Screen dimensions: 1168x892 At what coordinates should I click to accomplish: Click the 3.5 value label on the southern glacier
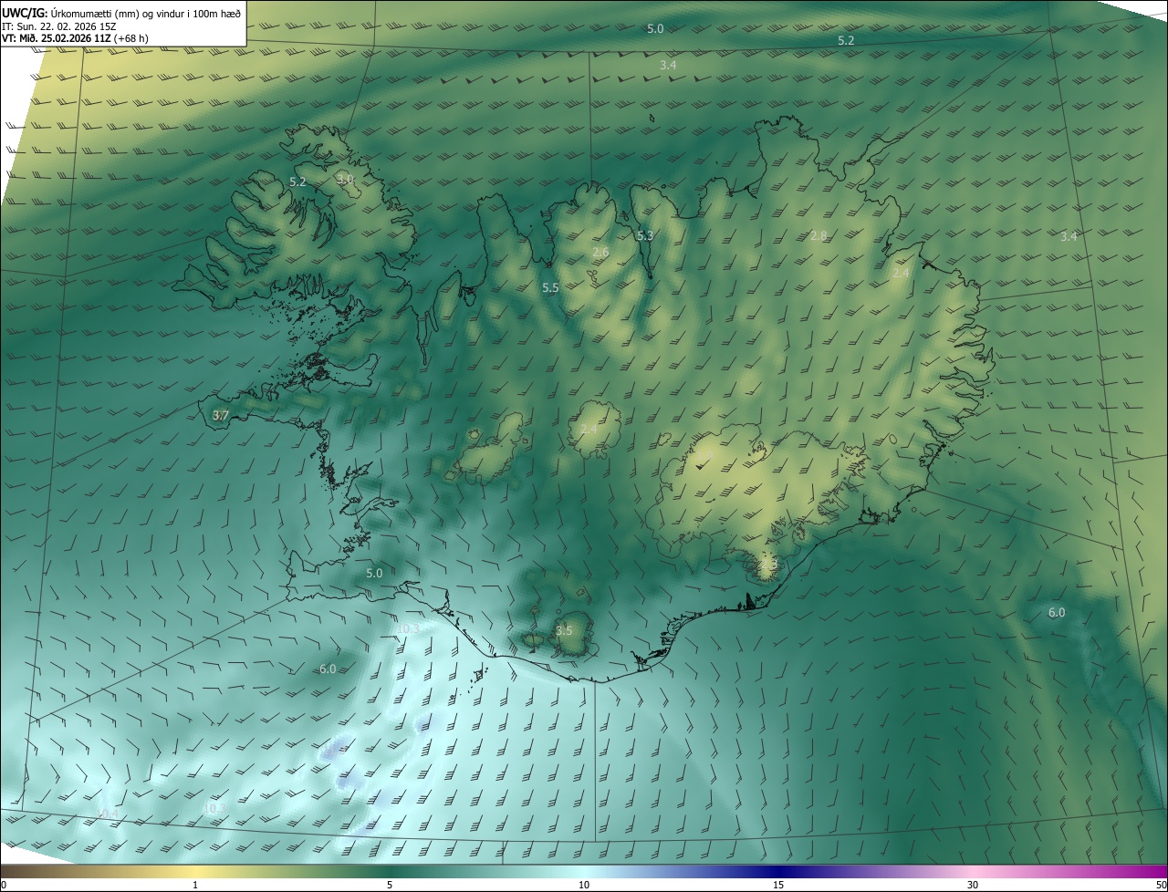pos(564,630)
